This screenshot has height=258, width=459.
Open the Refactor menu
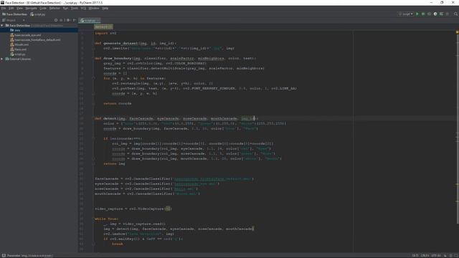pyautogui.click(x=55, y=8)
